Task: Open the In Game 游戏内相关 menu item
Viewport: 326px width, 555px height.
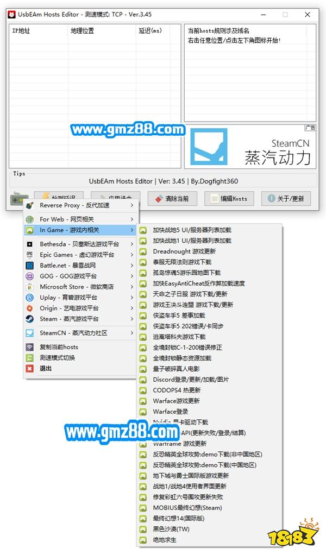Action: pos(80,230)
